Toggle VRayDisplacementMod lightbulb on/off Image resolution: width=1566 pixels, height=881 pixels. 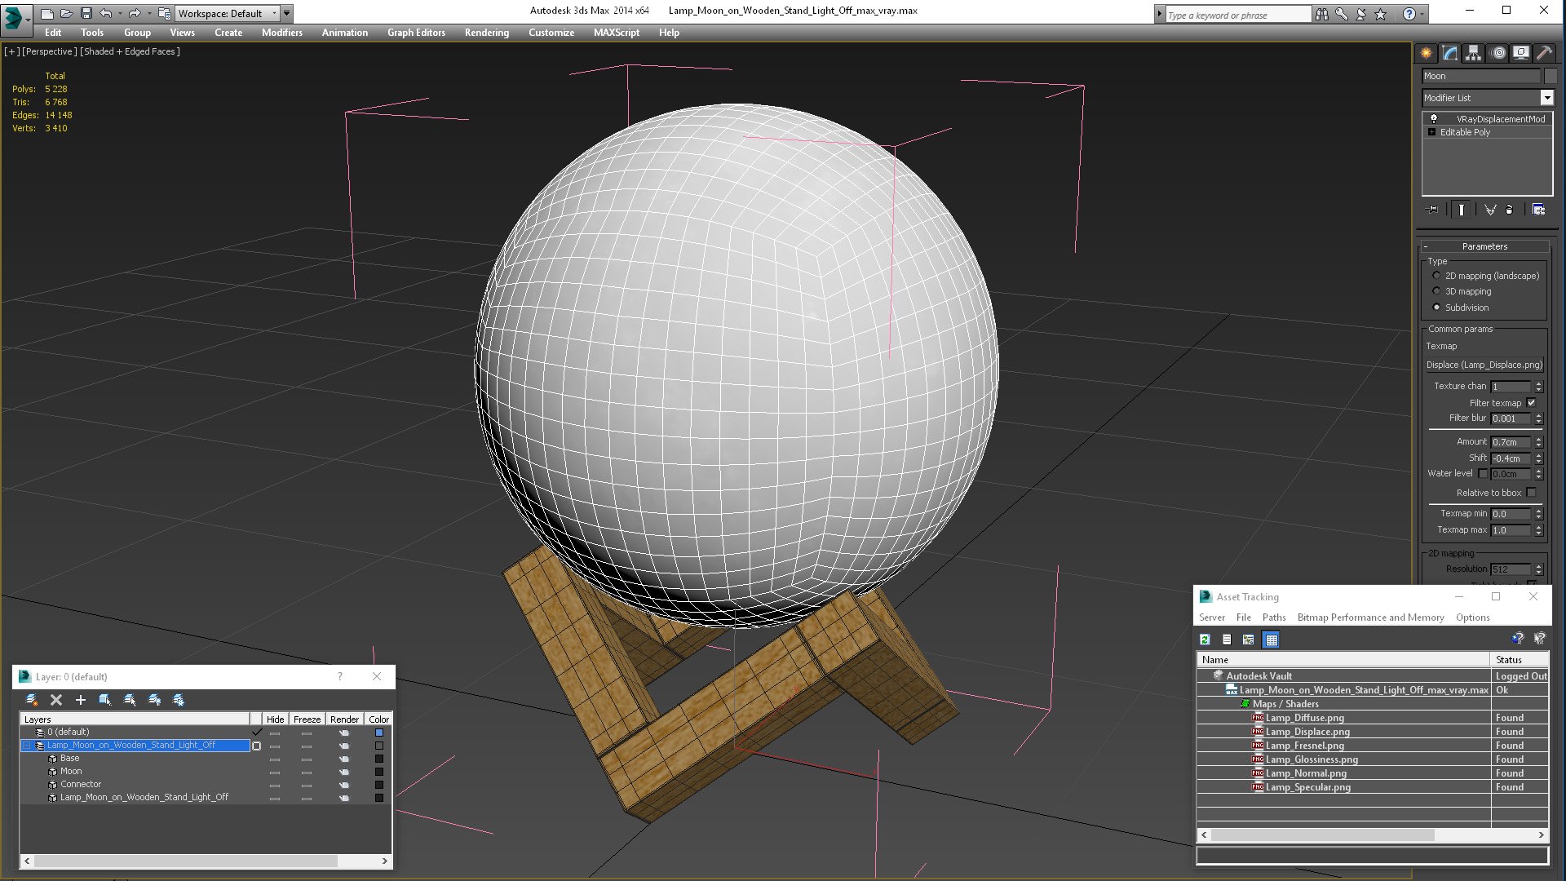pos(1433,118)
